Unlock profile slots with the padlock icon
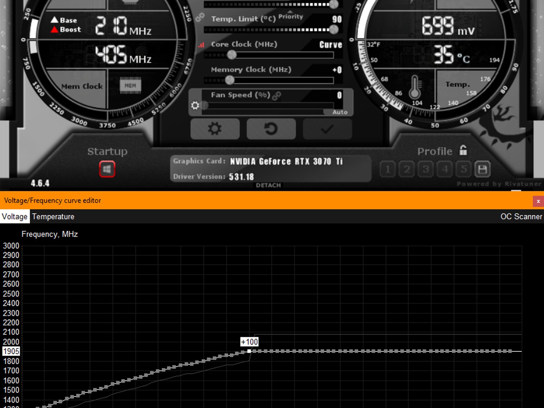Image resolution: width=544 pixels, height=408 pixels. point(464,151)
